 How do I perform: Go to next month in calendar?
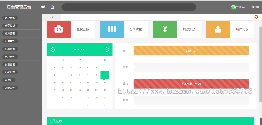click(x=107, y=50)
